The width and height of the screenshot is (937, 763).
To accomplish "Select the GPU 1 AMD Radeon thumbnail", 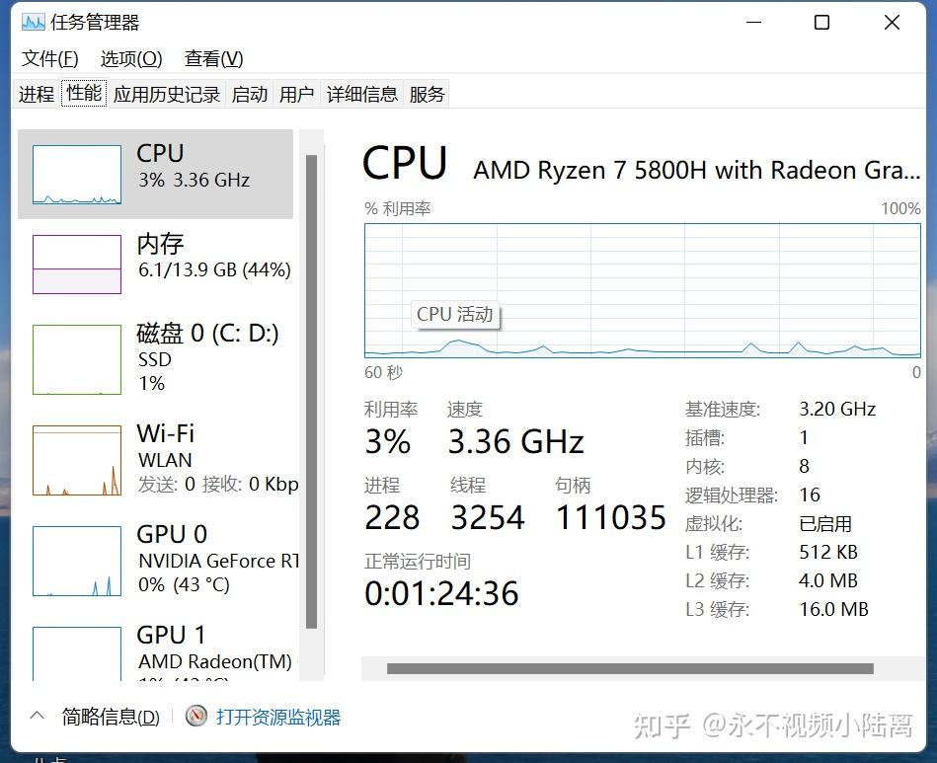I will click(77, 653).
